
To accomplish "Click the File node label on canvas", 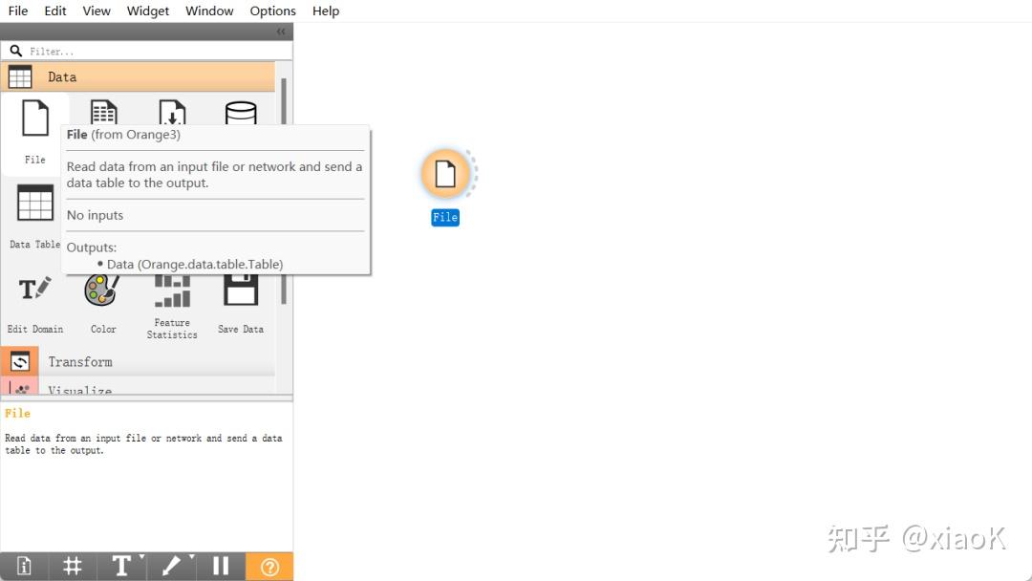I will tap(445, 217).
